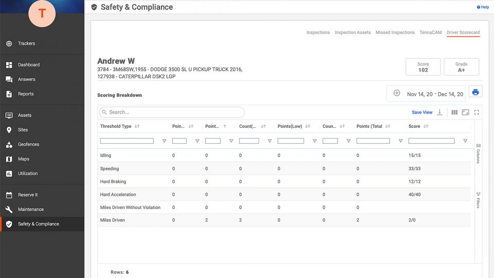Switch to the Missed Inspections tab
The image size is (494, 278).
tap(395, 32)
